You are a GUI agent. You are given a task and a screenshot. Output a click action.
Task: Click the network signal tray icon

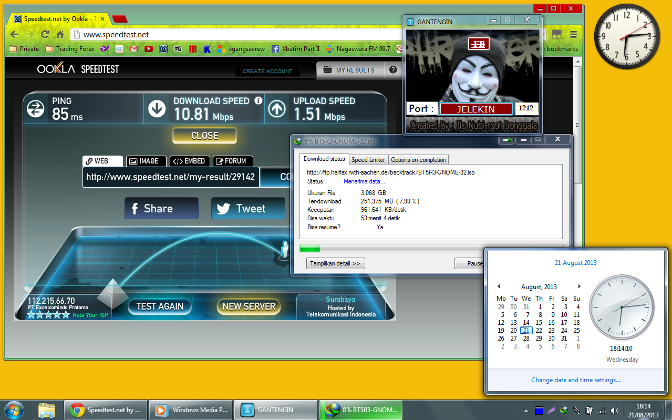click(x=602, y=410)
